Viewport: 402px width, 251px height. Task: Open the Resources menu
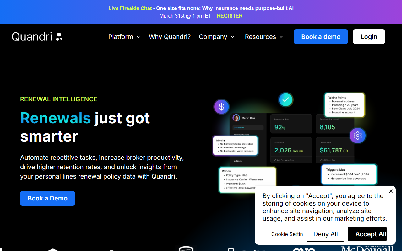264,37
